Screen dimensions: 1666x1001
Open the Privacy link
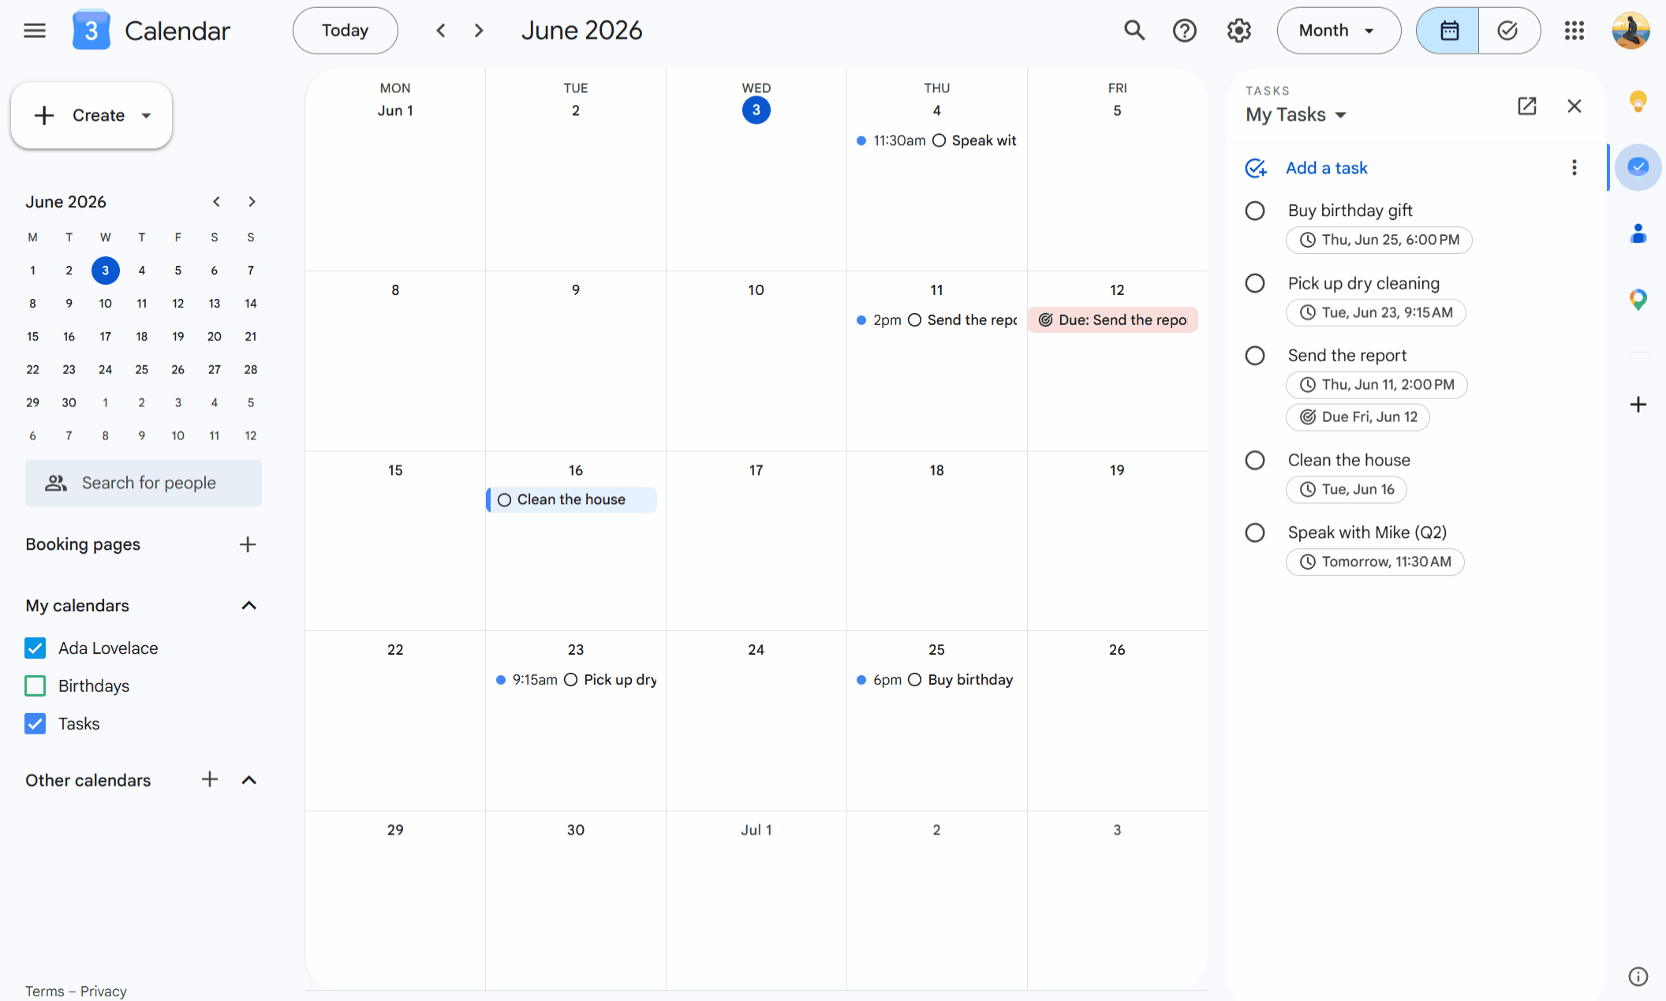(x=103, y=991)
